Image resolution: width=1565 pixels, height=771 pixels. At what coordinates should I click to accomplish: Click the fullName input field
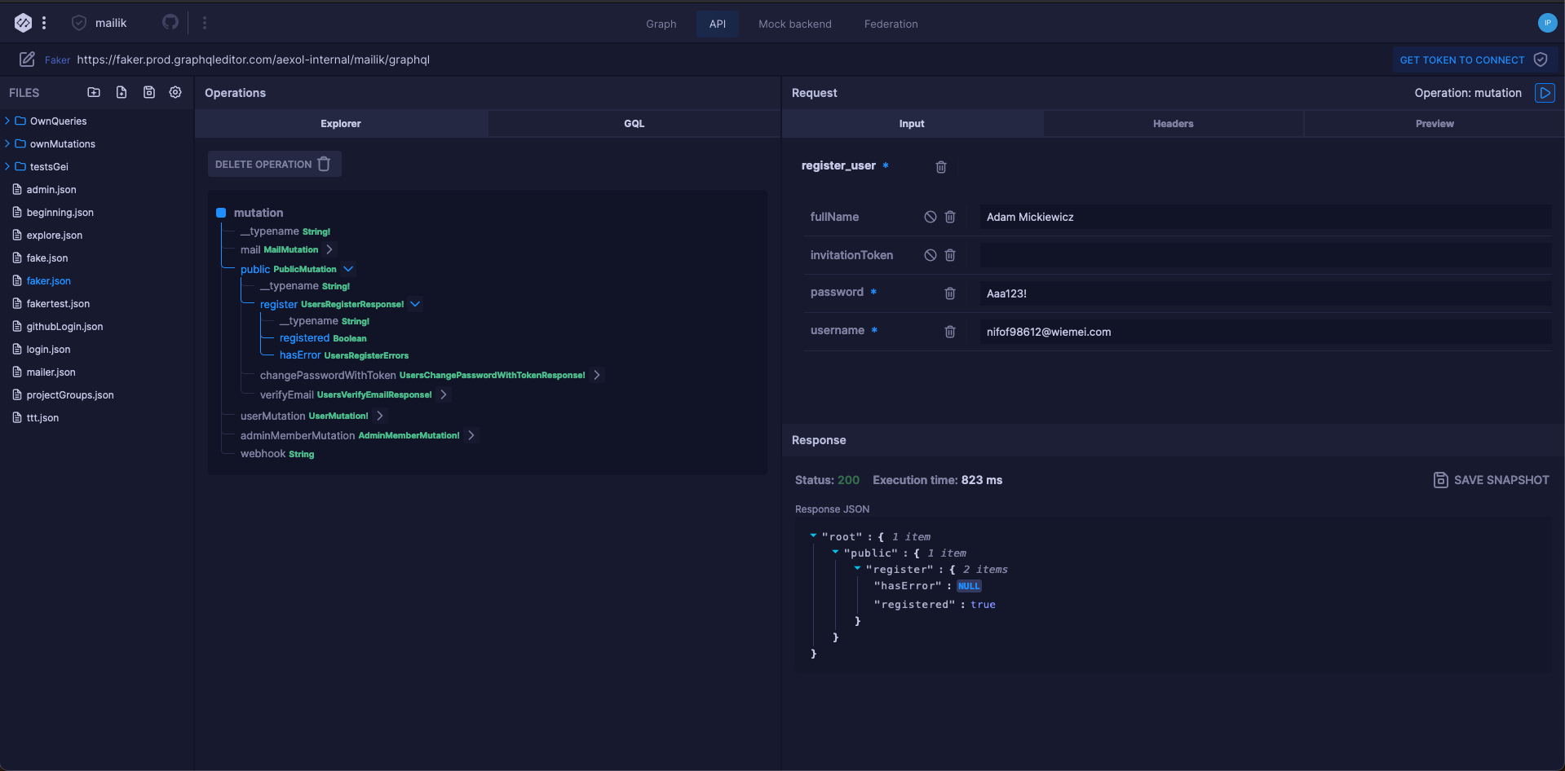pos(1265,217)
